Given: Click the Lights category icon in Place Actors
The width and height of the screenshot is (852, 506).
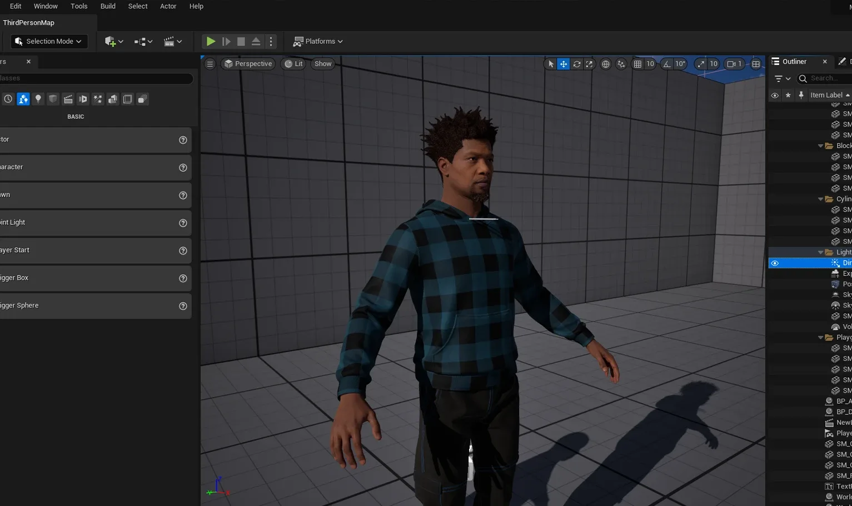Looking at the screenshot, I should pyautogui.click(x=38, y=99).
